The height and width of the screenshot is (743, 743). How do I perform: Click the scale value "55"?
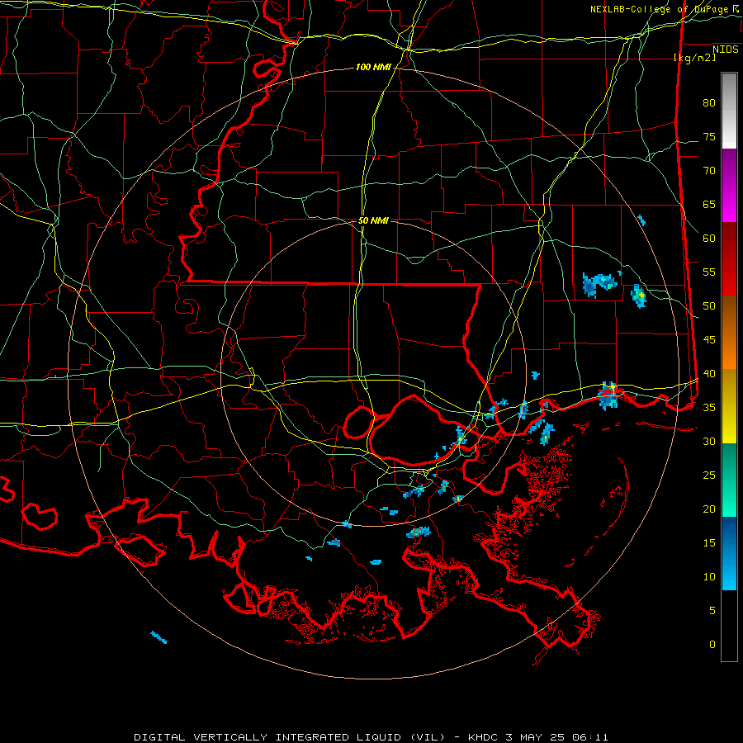click(709, 272)
